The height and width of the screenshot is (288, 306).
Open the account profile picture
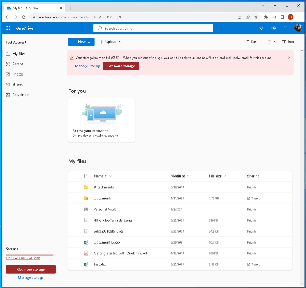point(298,28)
